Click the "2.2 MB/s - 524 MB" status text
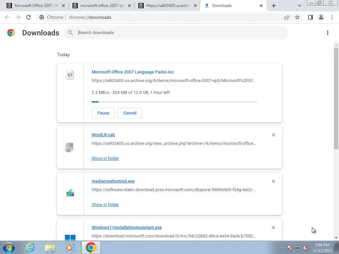The width and height of the screenshot is (339, 254). (130, 93)
